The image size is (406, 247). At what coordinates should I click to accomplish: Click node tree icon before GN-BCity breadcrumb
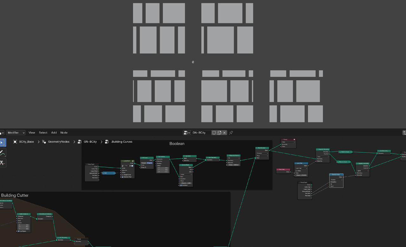pos(80,142)
